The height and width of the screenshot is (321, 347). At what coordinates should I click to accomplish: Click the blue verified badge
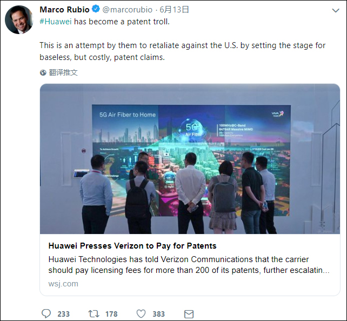(96, 10)
